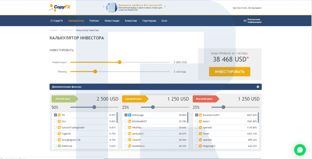Check the ROADMARKET trader checkbox

126,121
